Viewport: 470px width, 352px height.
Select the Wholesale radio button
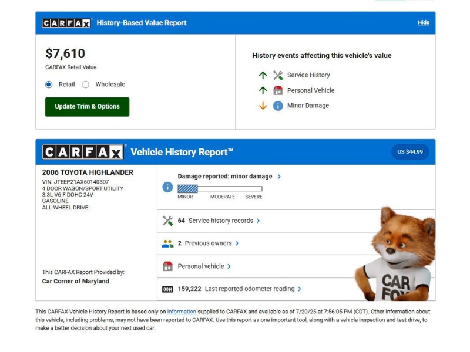pos(85,84)
